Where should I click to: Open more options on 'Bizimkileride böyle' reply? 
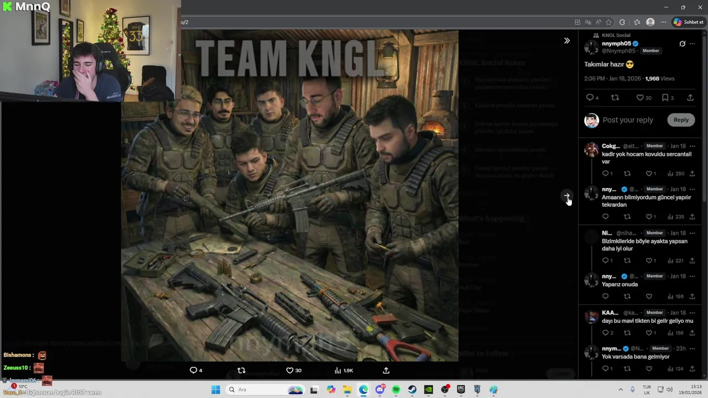click(692, 233)
